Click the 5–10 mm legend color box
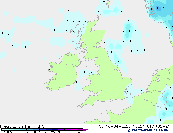This screenshot has width=173, height=133. [30, 129]
